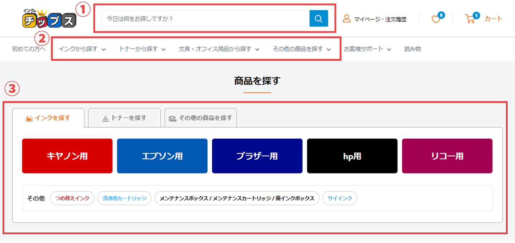
Task: Switch to the トナーを探す tab
Action: 124,118
